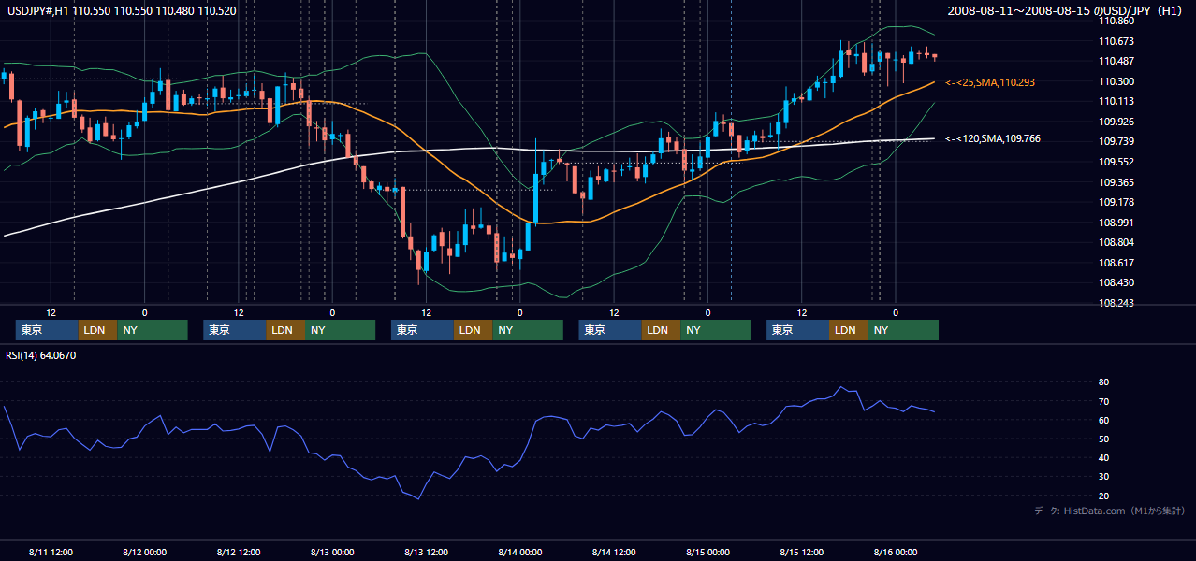Click the RSI(14) 64.0670 indicator label

pos(41,355)
